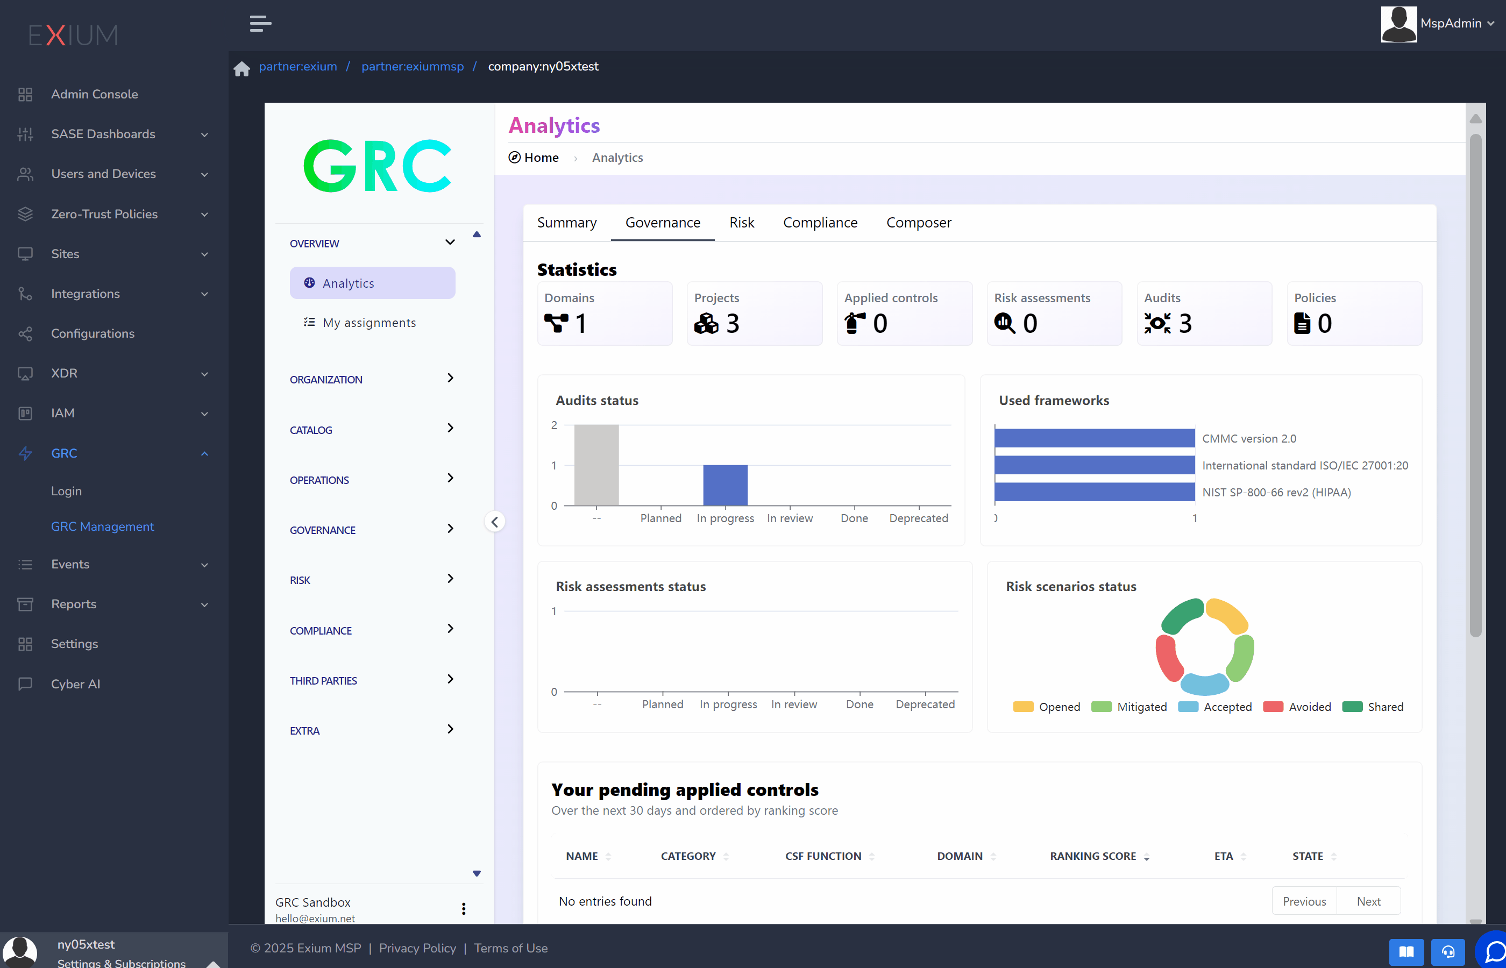1506x968 pixels.
Task: Switch to the Compliance tab
Action: (820, 223)
